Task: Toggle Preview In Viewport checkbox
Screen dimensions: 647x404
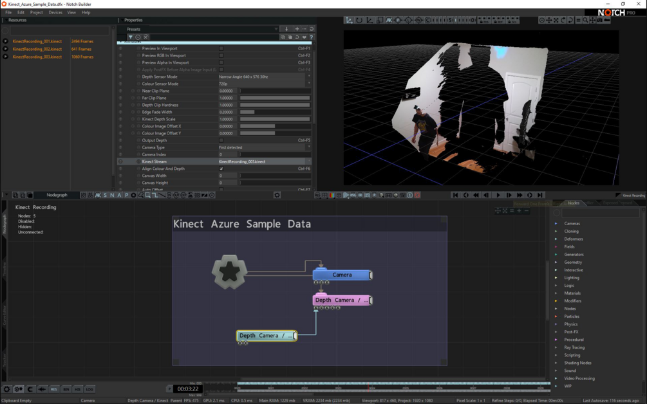Action: [x=221, y=48]
